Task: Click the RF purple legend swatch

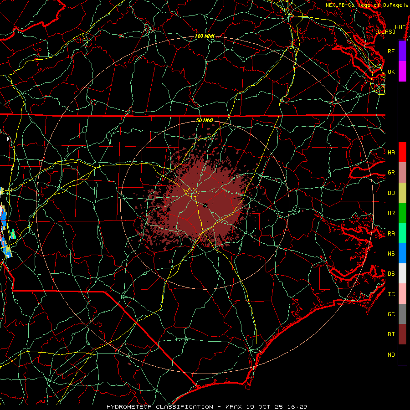Action: (402, 51)
